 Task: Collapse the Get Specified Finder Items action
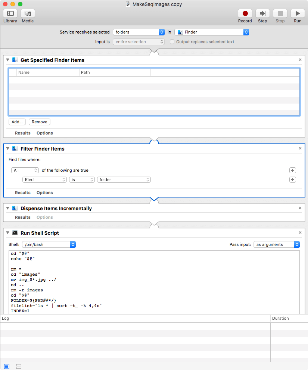pos(8,60)
